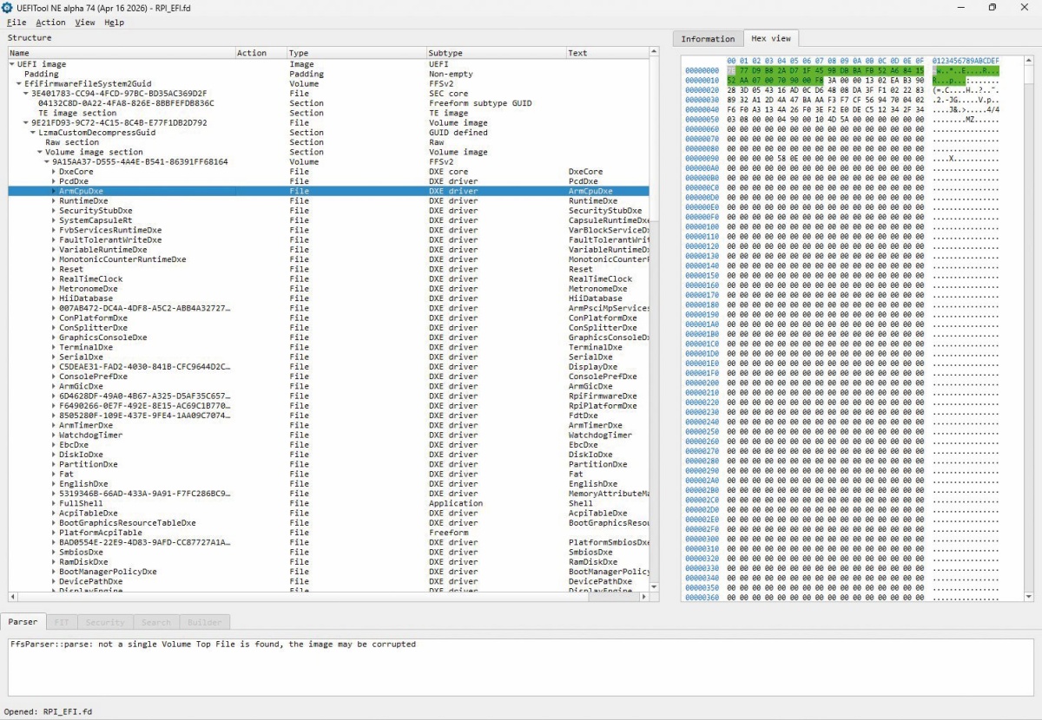Expand the HiiDatabase file node
The height and width of the screenshot is (720, 1042).
tap(54, 298)
